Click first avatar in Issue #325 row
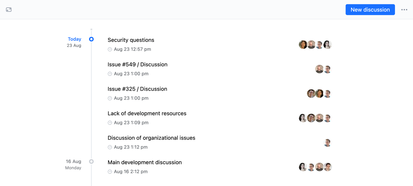The width and height of the screenshot is (413, 186). tap(311, 93)
